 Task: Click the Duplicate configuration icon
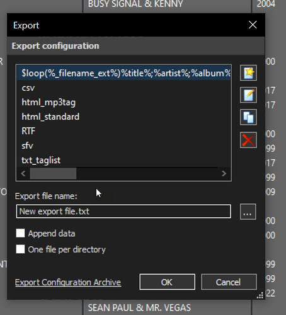pyautogui.click(x=248, y=117)
